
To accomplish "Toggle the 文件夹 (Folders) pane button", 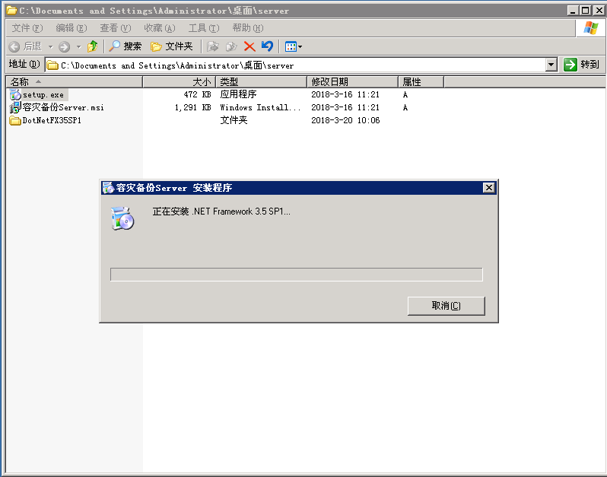I will tap(172, 46).
